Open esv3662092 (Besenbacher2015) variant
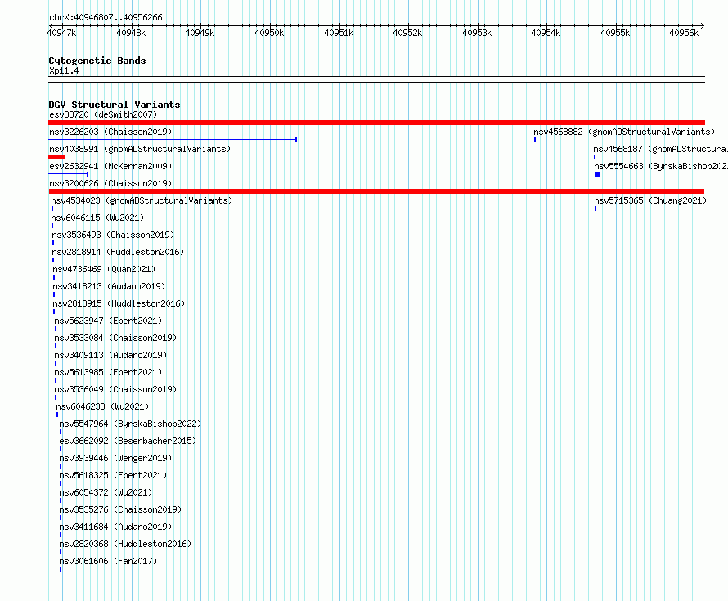 (x=128, y=441)
